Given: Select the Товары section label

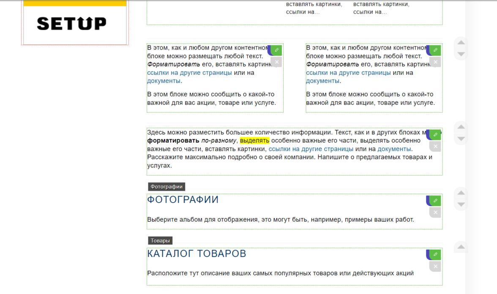Looking at the screenshot, I should [160, 241].
